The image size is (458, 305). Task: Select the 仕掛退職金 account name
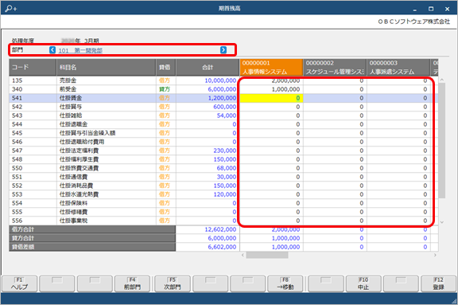coord(73,124)
